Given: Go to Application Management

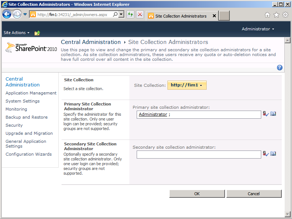Looking at the screenshot, I should point(31,93).
